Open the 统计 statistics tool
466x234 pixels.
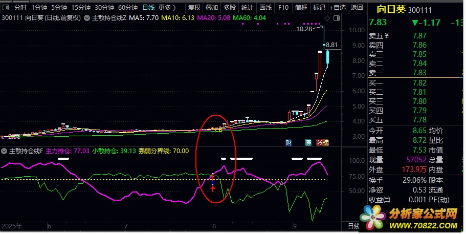click(247, 8)
